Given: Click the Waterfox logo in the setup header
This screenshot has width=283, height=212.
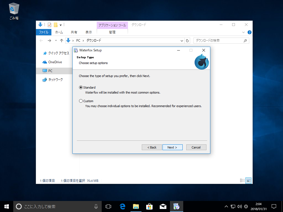Looking at the screenshot, I should click(201, 62).
